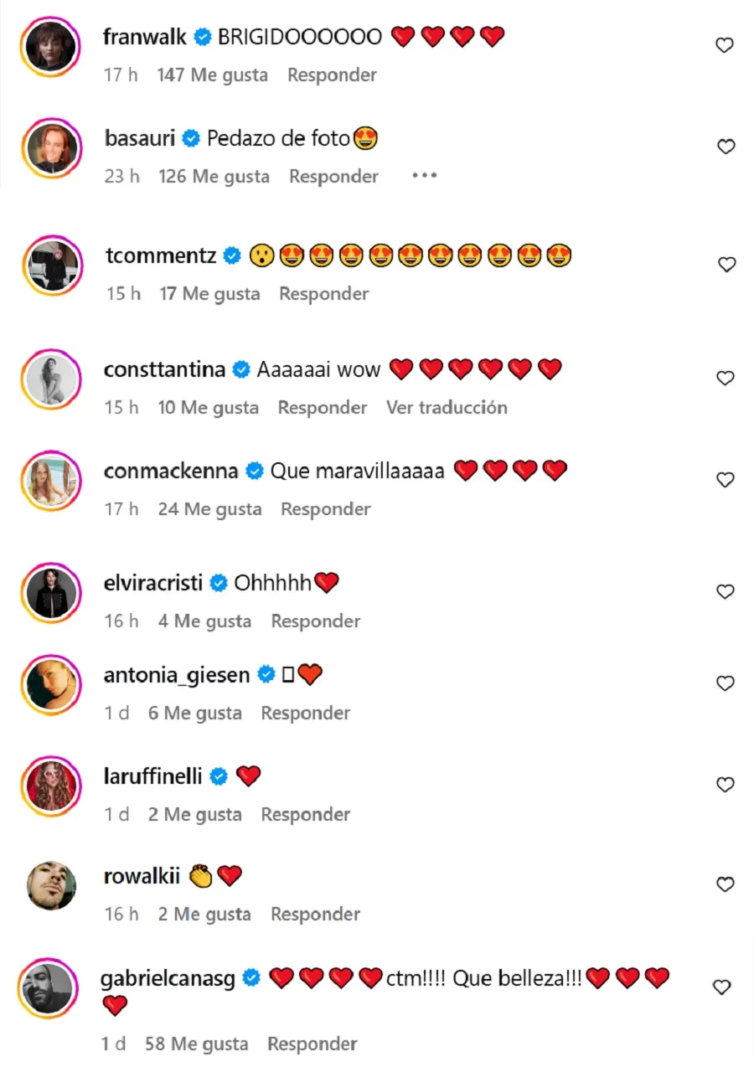This screenshot has height=1072, width=754.
Task: Reply to franwalk's comment
Action: pyautogui.click(x=332, y=75)
